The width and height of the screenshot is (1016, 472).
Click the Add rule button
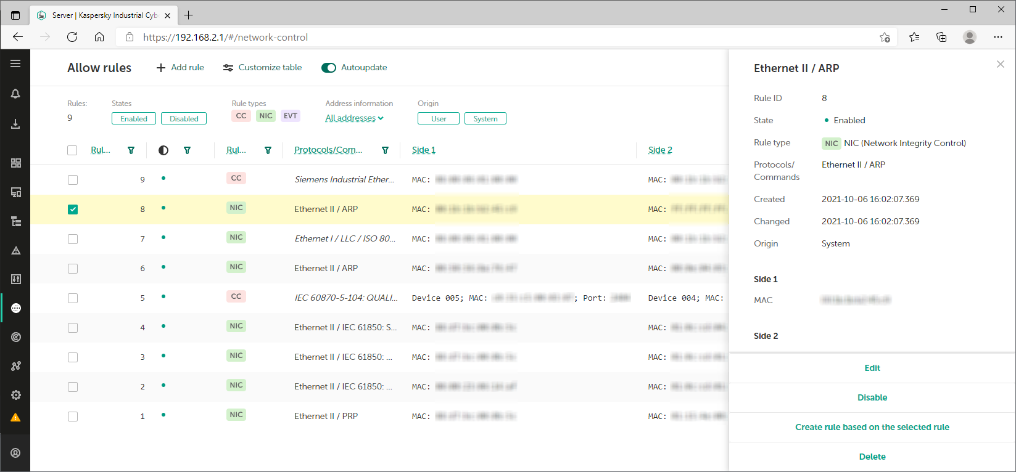(180, 68)
